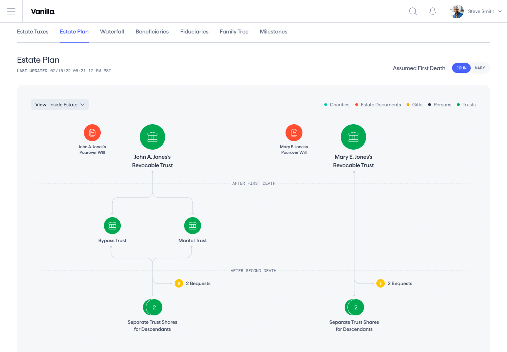Expand Separate Trust Shares under Mary's trust
The height and width of the screenshot is (352, 507).
pyautogui.click(x=355, y=307)
